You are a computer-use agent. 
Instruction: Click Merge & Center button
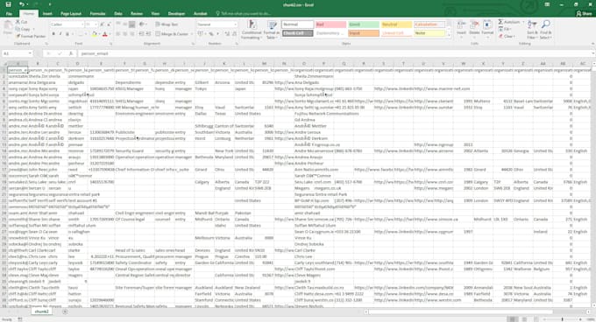click(172, 34)
